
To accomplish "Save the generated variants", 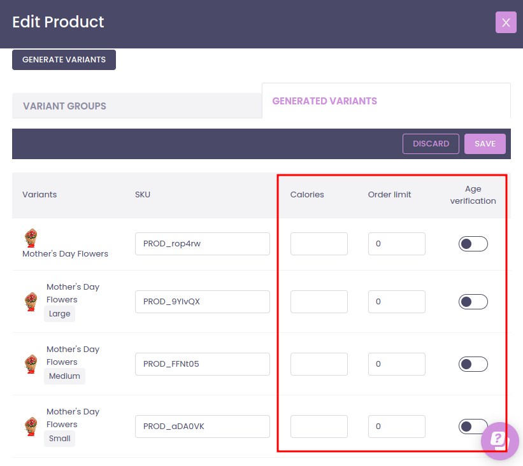I will tap(485, 144).
